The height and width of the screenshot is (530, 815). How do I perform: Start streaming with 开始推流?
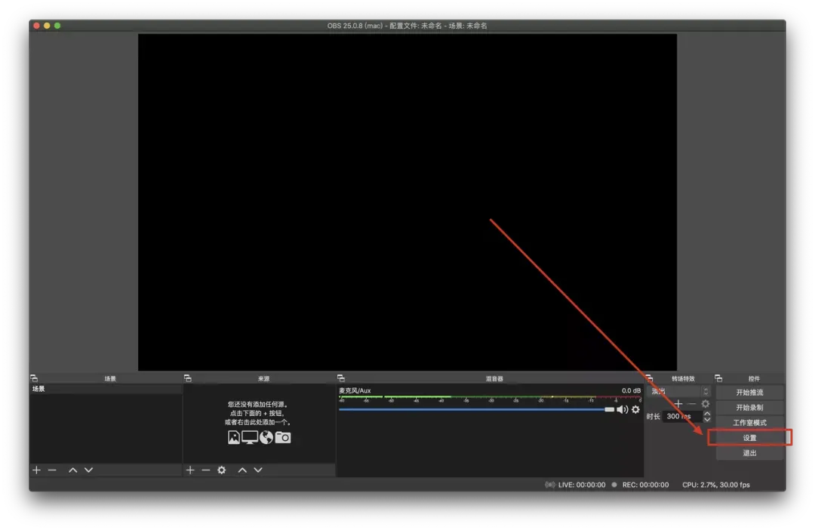pyautogui.click(x=749, y=392)
